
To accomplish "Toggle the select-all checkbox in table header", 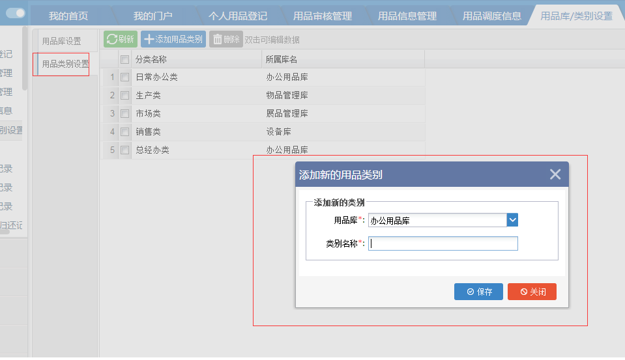I will click(124, 59).
